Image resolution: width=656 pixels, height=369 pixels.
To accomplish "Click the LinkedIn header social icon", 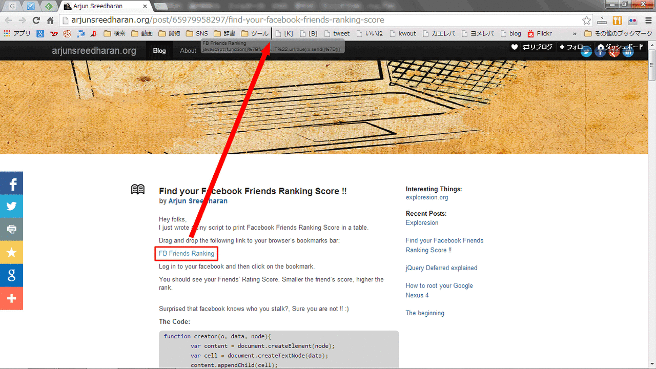I will point(628,51).
